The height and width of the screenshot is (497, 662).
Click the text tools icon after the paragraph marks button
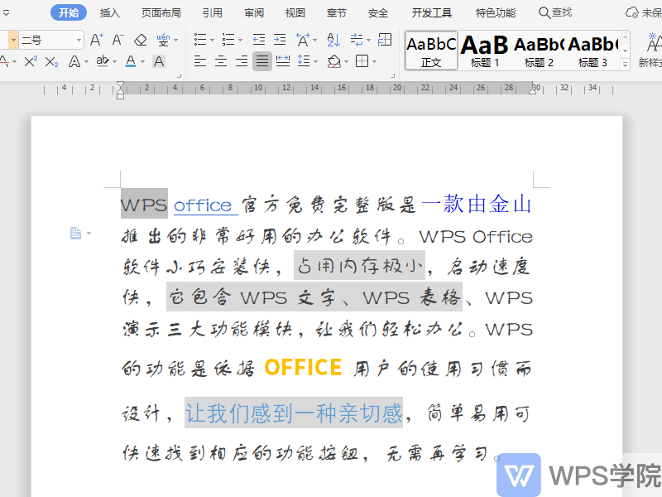pos(385,40)
